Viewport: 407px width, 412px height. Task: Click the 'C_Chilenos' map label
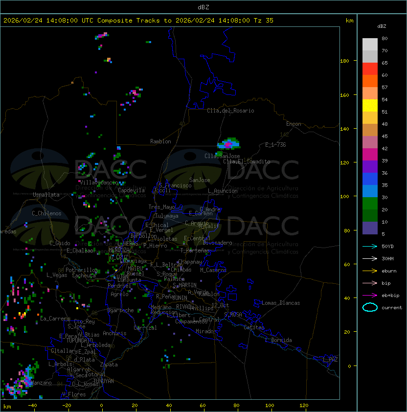pyautogui.click(x=46, y=213)
